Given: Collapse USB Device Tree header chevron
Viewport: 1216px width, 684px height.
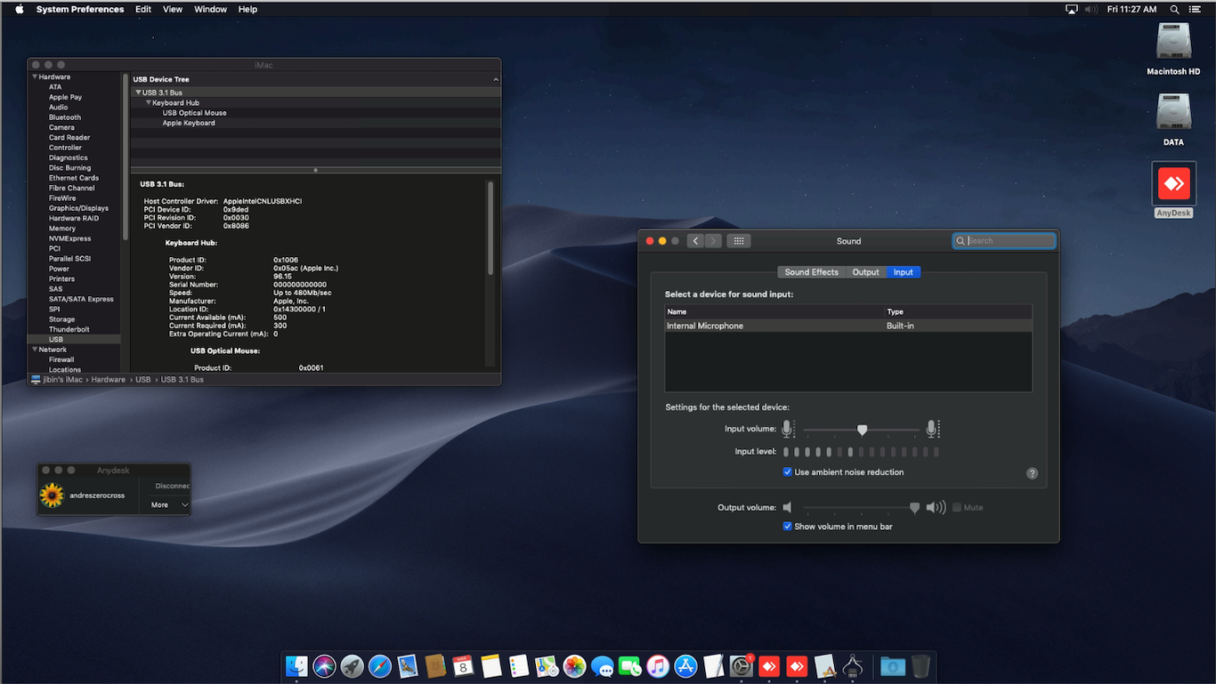Looking at the screenshot, I should tap(496, 80).
